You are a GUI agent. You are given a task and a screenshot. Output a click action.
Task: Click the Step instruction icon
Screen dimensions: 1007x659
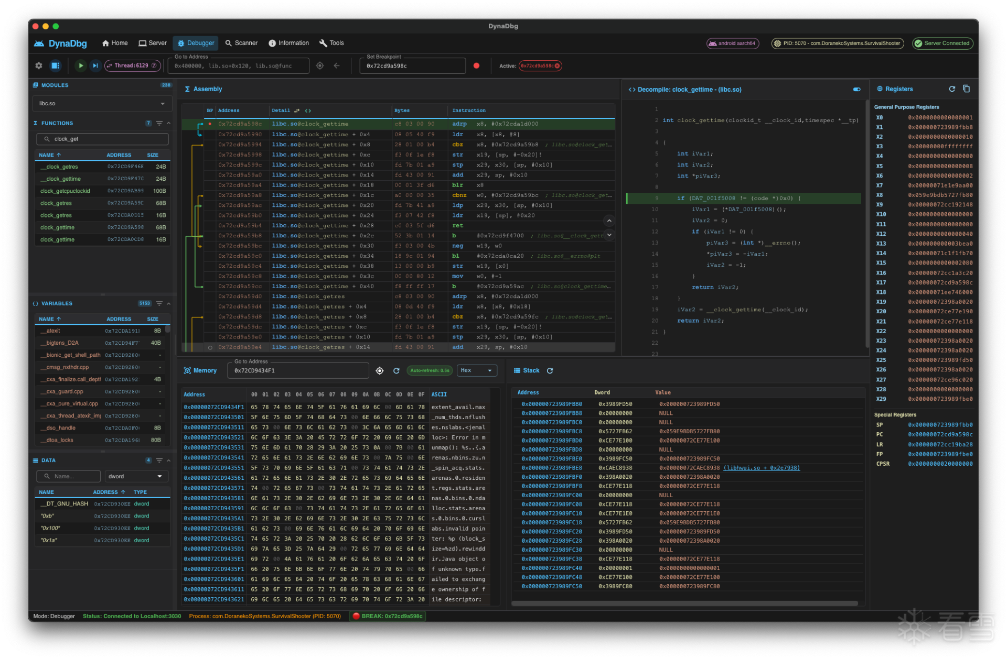(95, 65)
